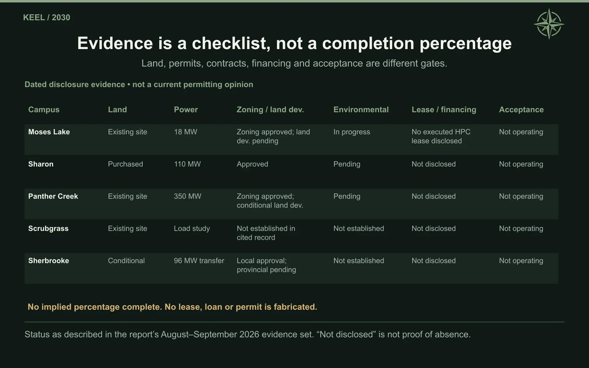Click the slide title about evidence checklist
This screenshot has height=368, width=589.
click(294, 43)
